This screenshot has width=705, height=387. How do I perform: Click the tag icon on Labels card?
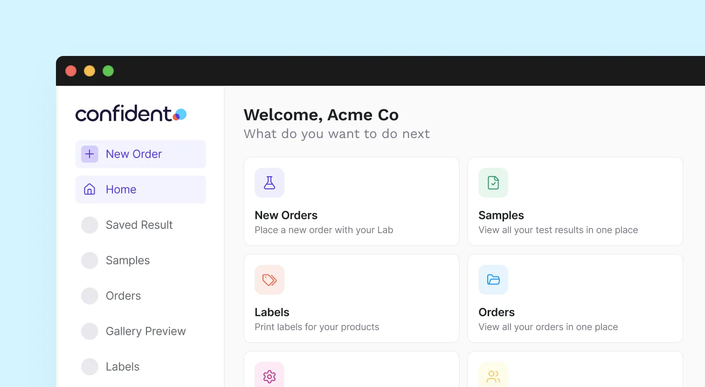point(270,280)
